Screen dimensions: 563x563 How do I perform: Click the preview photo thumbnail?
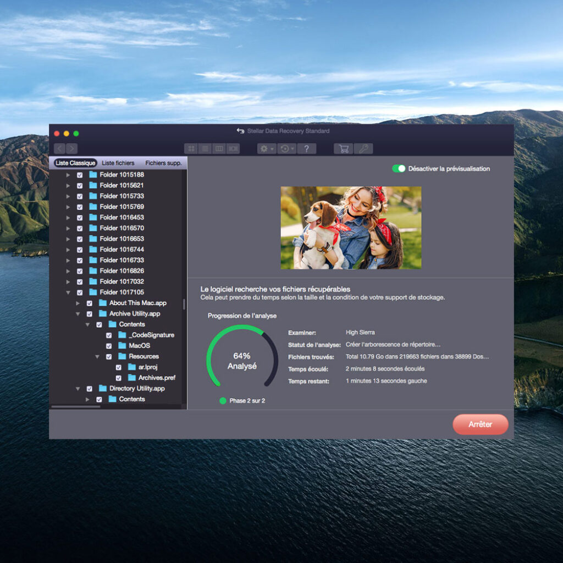tap(351, 228)
